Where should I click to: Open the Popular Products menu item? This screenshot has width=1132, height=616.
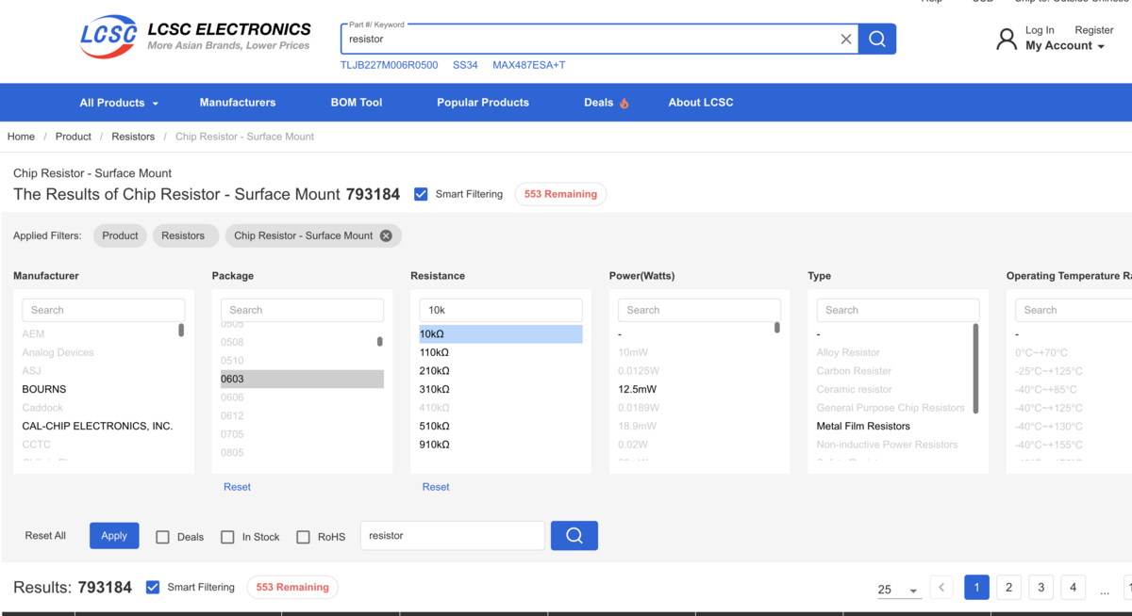[483, 103]
